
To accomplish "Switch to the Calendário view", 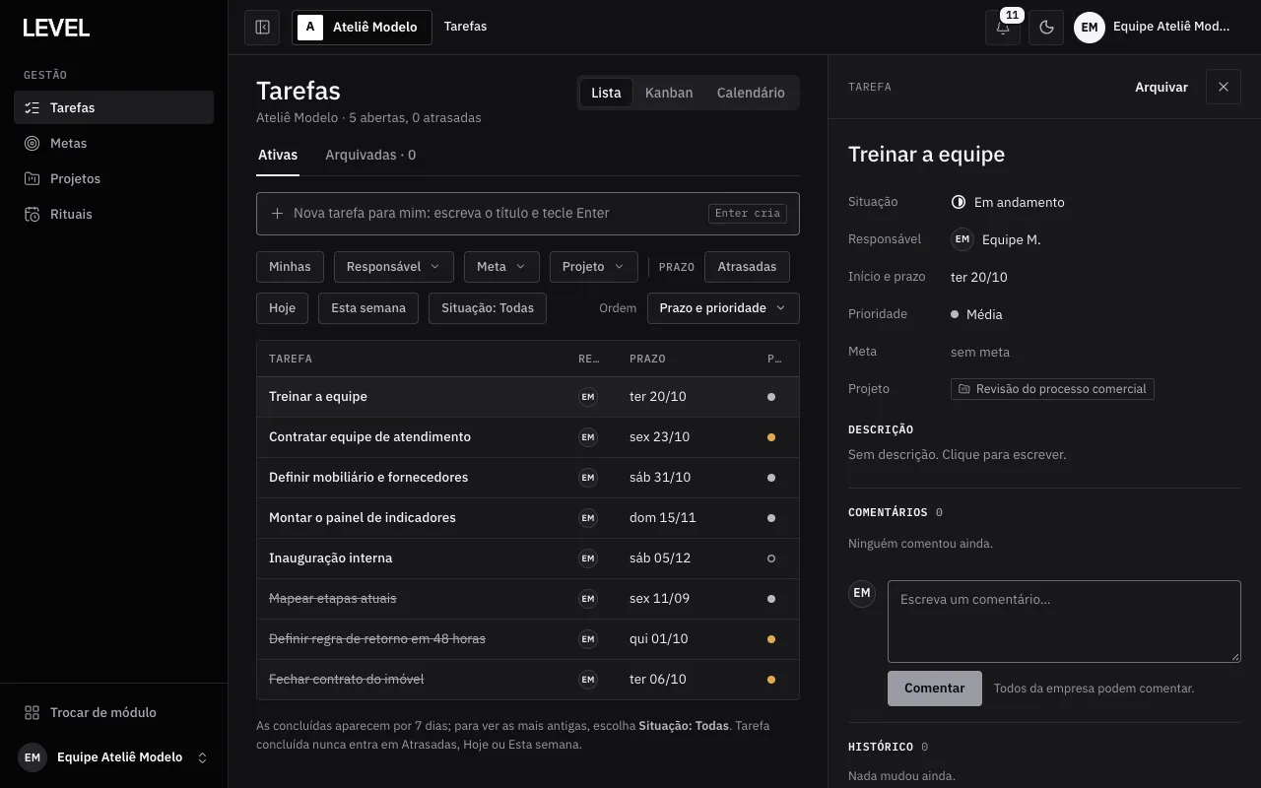I will coord(751,93).
